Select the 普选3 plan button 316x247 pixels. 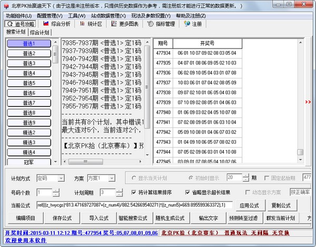point(29,63)
